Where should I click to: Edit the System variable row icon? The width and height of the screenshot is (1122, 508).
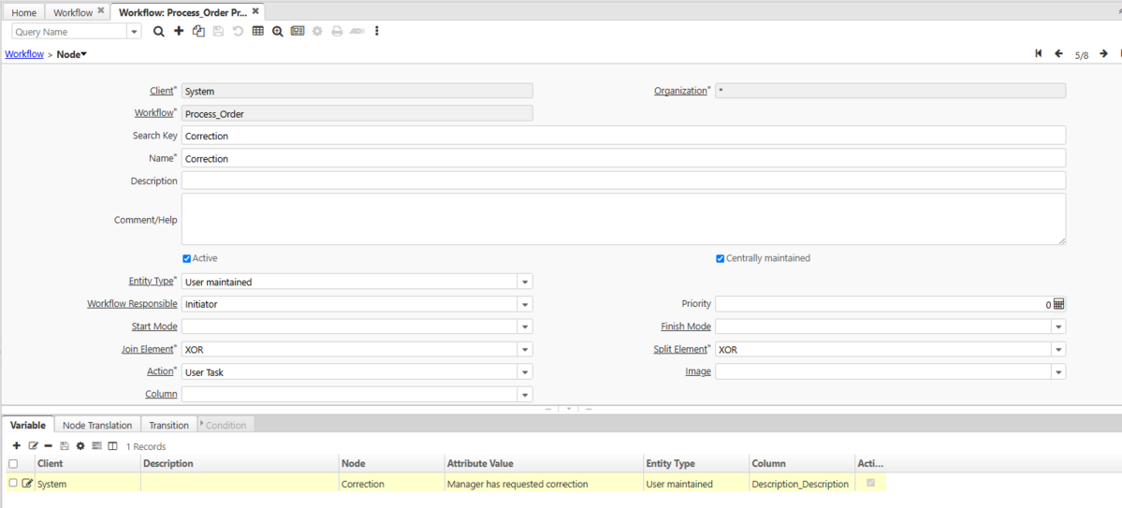click(27, 484)
